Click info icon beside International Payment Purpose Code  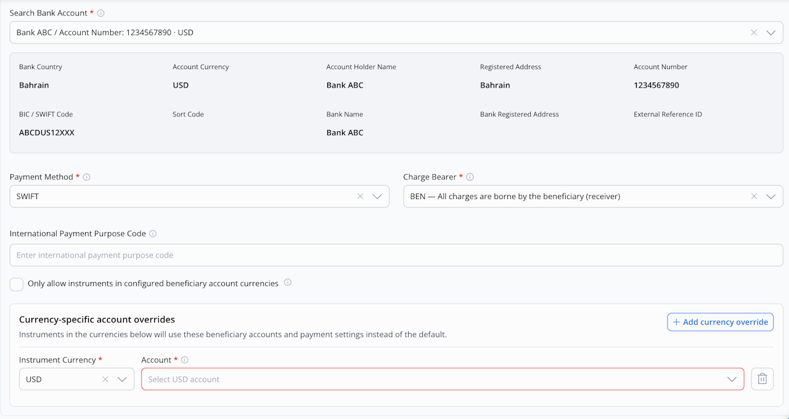[x=153, y=234]
